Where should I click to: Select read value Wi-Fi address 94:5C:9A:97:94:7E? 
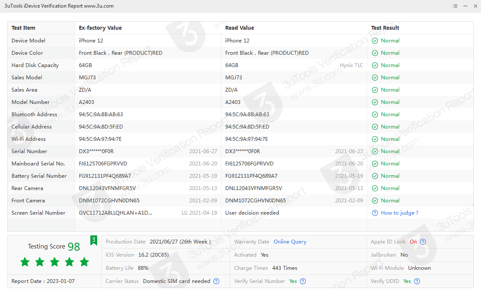[x=246, y=139]
